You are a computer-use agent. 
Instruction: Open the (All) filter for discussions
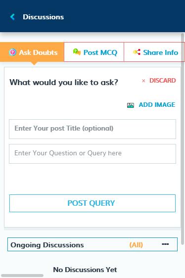[x=136, y=245]
